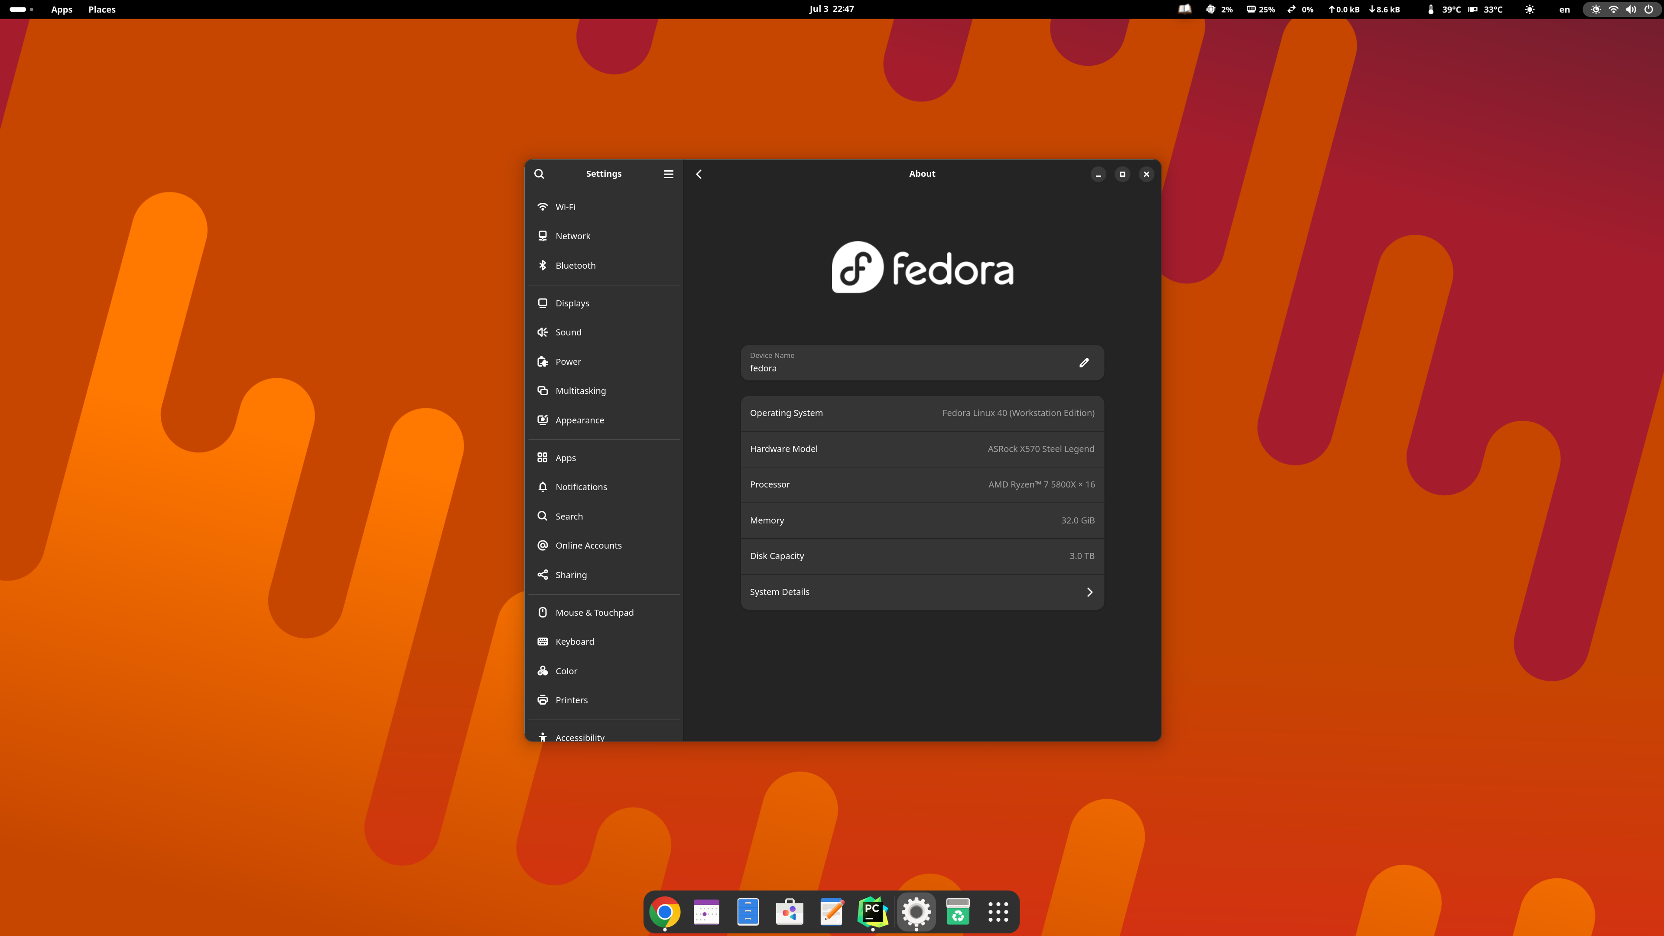Click the Appearance settings icon
The image size is (1664, 936).
[x=543, y=419]
